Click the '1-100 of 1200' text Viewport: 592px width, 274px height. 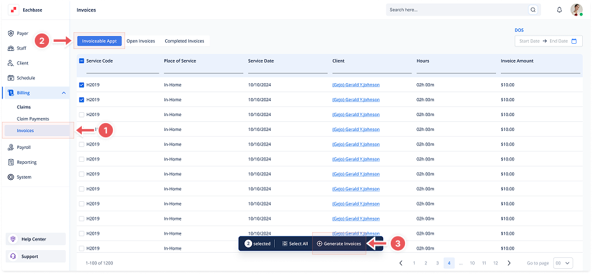coord(99,263)
